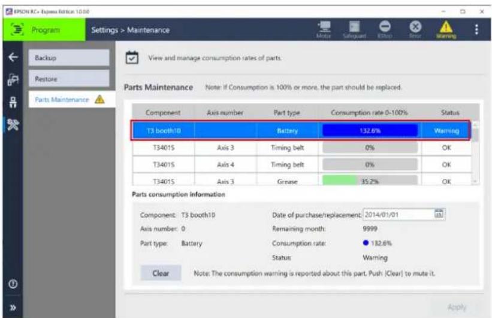Open the Warning indicator in top bar
The width and height of the screenshot is (492, 318).
pyautogui.click(x=446, y=29)
